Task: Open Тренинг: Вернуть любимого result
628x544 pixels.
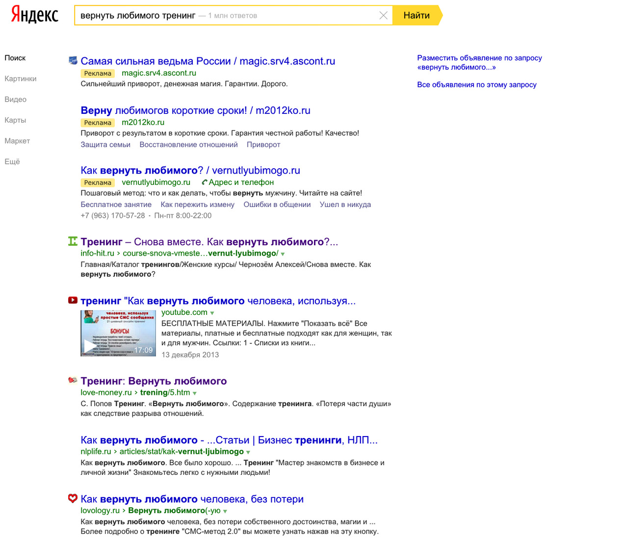Action: pos(154,381)
